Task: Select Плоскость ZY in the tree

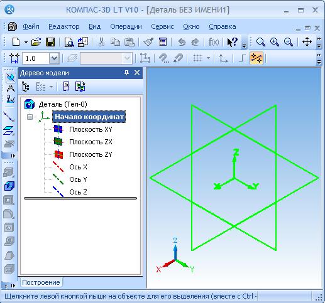Action: (91, 154)
